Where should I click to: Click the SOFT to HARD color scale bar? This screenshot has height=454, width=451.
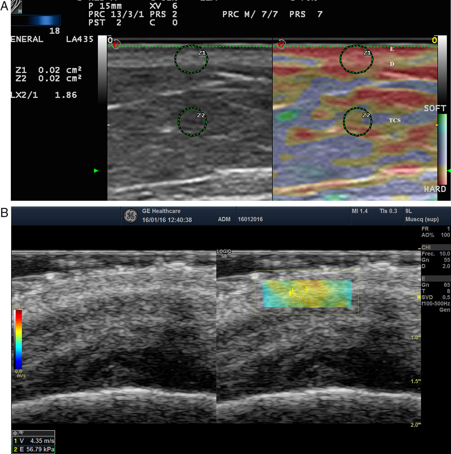click(x=442, y=149)
